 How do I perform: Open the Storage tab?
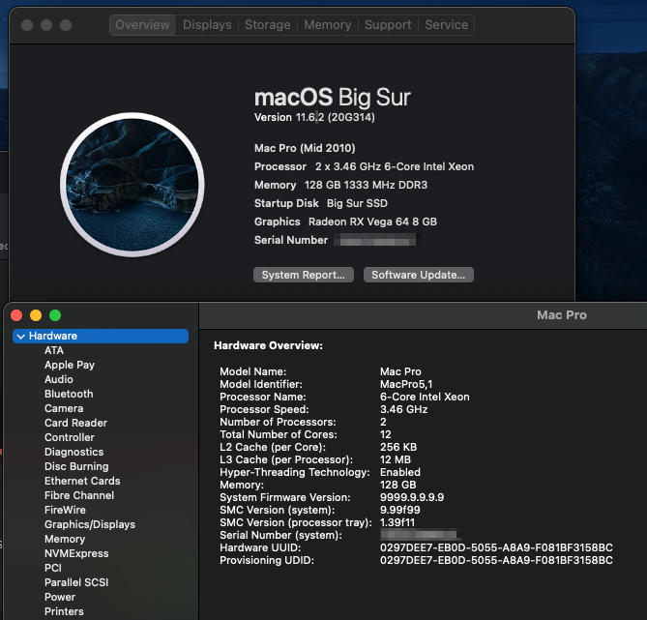(268, 25)
